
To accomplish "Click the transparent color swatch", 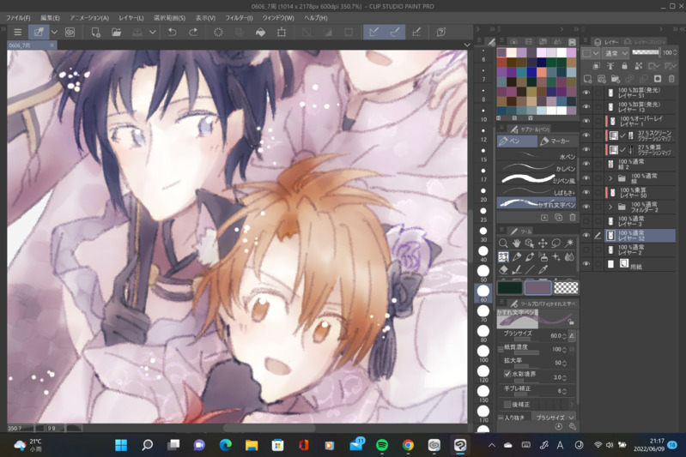I will pos(566,287).
